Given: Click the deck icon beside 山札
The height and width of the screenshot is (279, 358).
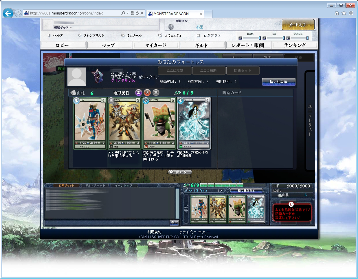Looking at the screenshot, I should tap(74, 93).
